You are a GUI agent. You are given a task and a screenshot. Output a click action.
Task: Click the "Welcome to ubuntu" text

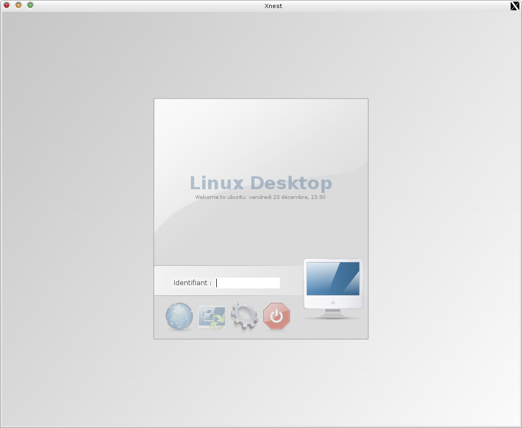[x=221, y=197]
